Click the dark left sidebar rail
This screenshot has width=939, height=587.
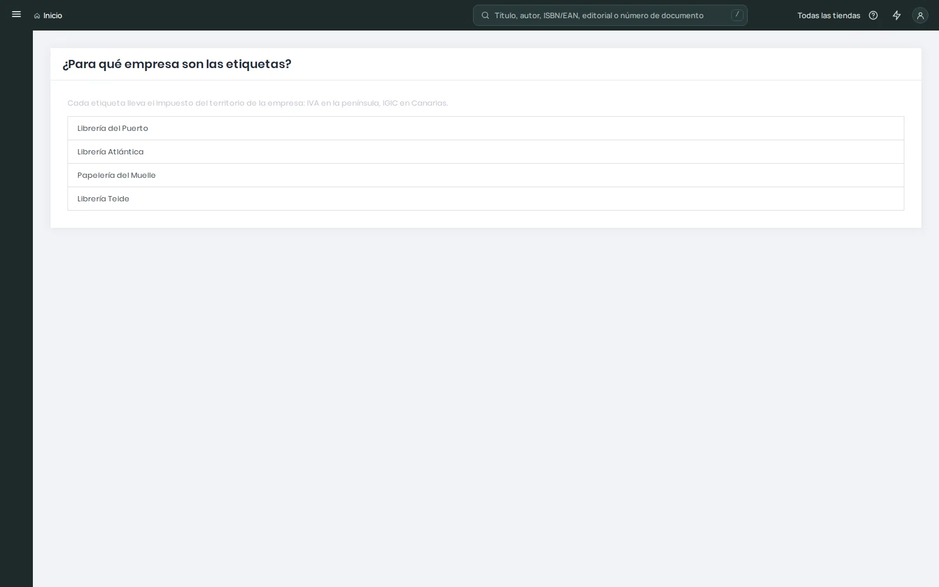coord(16,308)
